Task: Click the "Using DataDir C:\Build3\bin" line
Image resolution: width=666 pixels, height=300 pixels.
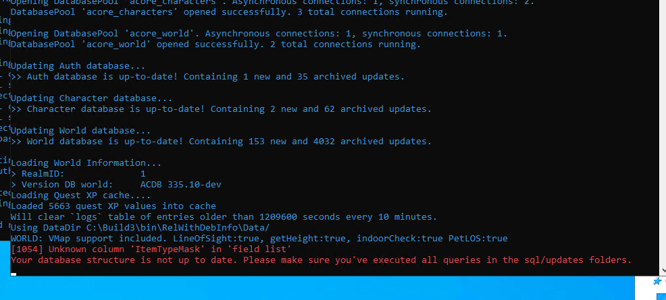Action: 140,228
